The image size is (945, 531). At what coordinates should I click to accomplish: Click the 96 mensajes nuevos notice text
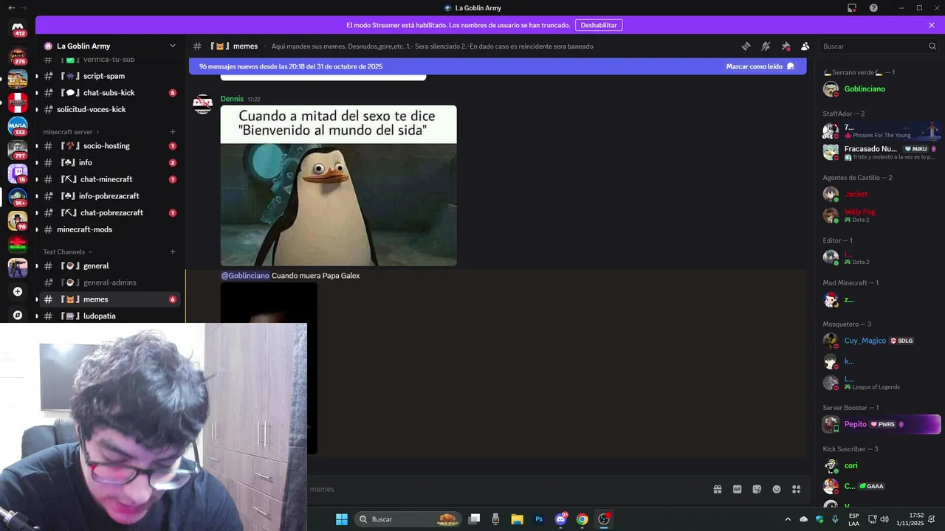click(291, 66)
